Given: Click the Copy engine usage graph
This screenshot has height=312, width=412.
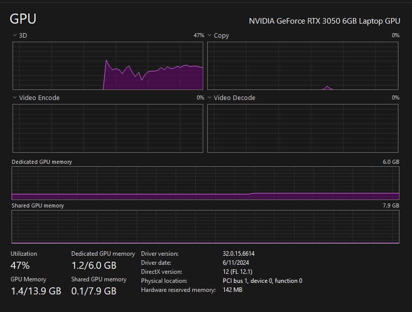Looking at the screenshot, I should click(303, 66).
